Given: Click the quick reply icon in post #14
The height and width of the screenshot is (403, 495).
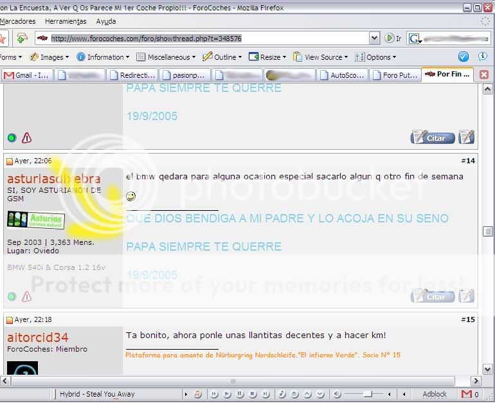Looking at the screenshot, I should [467, 296].
